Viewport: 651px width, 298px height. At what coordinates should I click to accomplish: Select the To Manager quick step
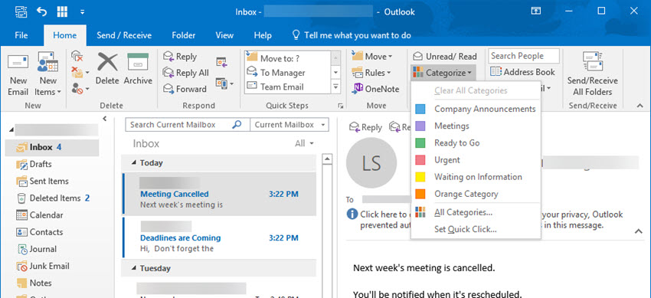click(287, 73)
